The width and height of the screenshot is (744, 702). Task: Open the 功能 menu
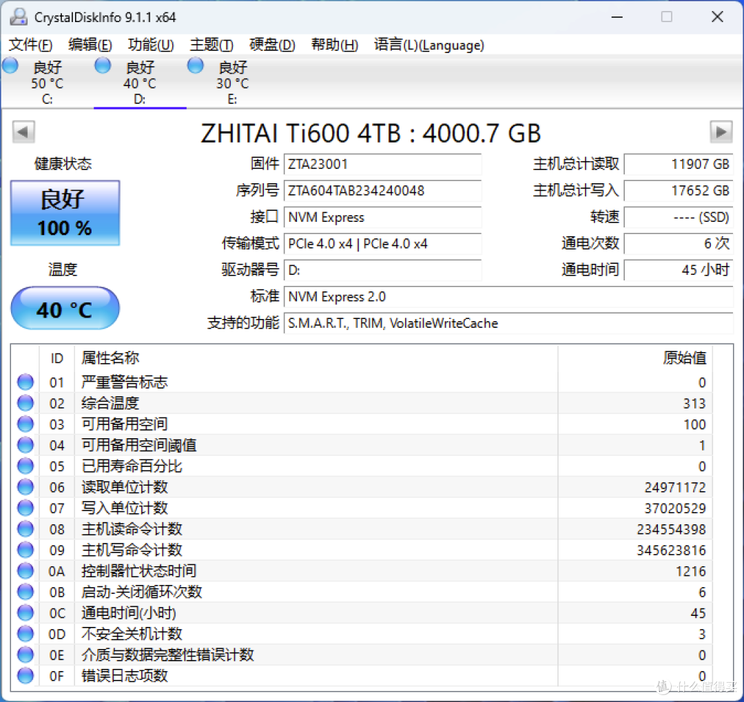[150, 45]
